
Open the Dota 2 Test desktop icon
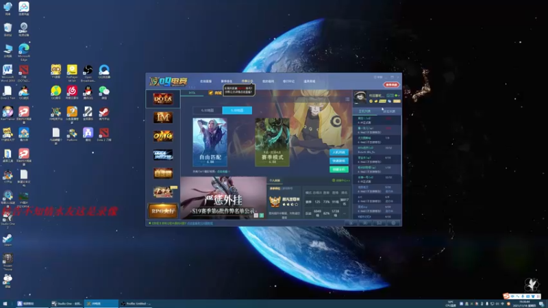point(8,93)
